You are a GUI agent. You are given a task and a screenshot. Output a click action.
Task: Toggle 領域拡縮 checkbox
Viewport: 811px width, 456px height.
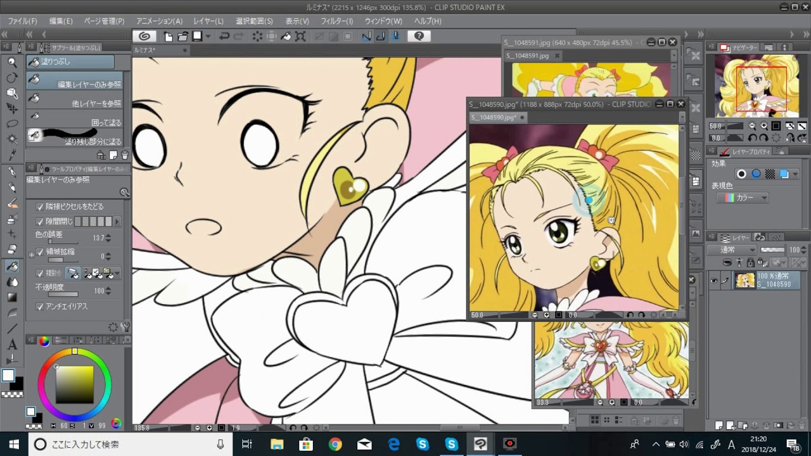click(40, 251)
